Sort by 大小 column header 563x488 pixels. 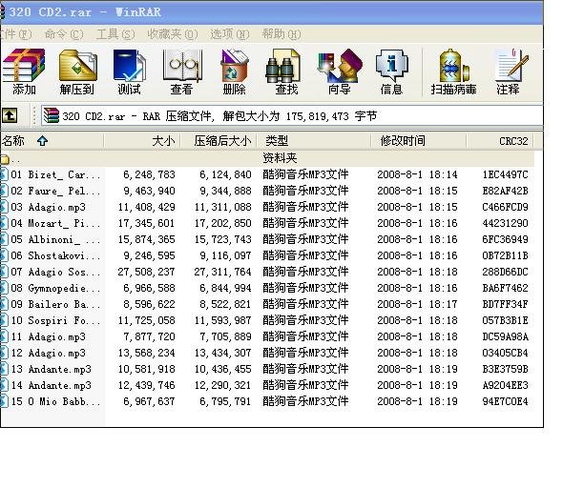[x=142, y=140]
